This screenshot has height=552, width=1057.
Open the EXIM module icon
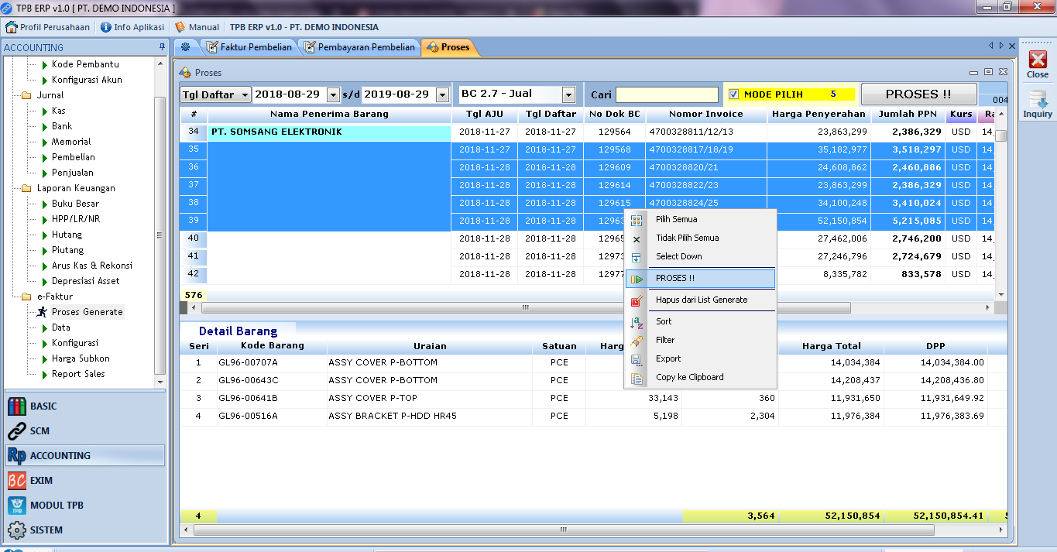pos(17,481)
